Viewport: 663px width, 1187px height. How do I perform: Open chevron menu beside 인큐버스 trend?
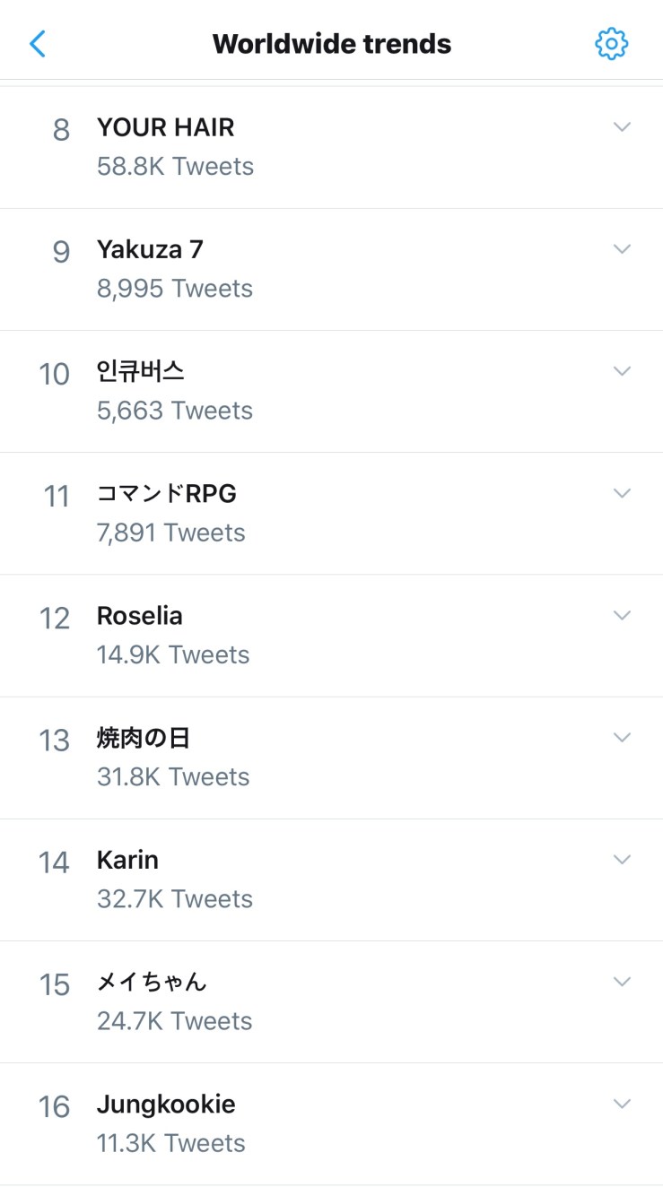(x=622, y=371)
